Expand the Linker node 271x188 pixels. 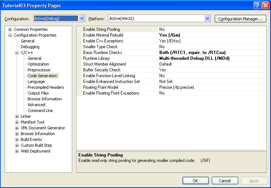pyautogui.click(x=17, y=117)
